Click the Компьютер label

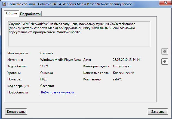point(92,79)
